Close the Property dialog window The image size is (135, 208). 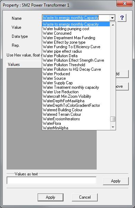point(124,3)
